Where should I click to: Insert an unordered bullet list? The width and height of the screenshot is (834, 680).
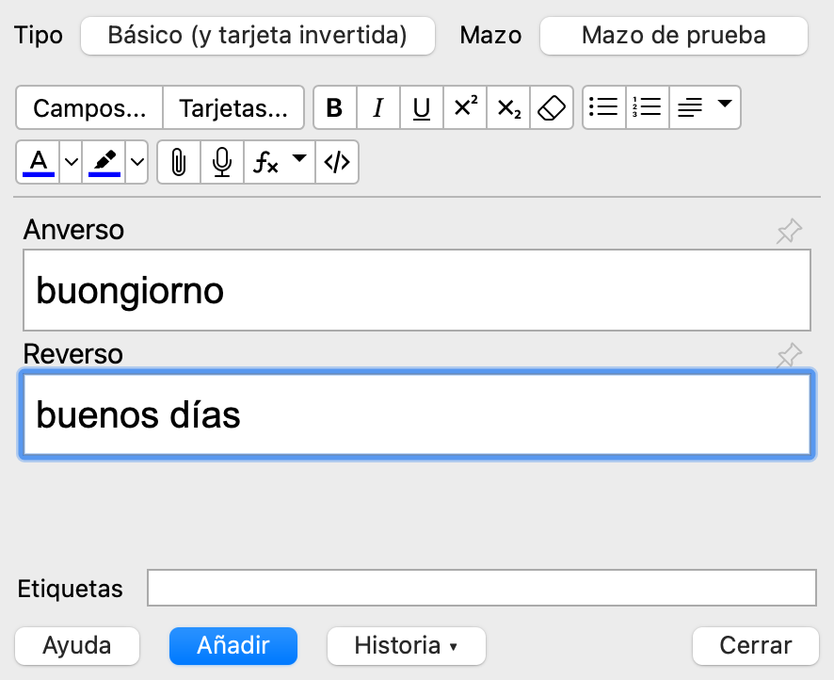click(604, 107)
